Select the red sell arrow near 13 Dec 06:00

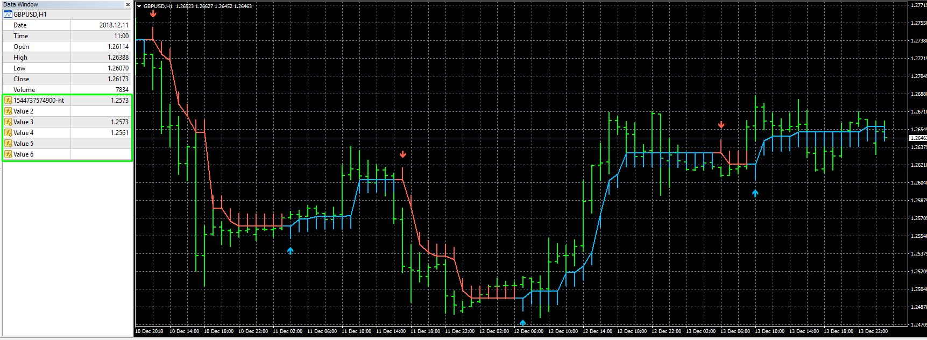pos(721,125)
